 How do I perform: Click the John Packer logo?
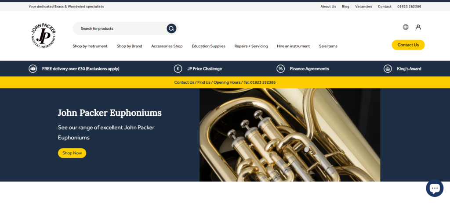[44, 36]
